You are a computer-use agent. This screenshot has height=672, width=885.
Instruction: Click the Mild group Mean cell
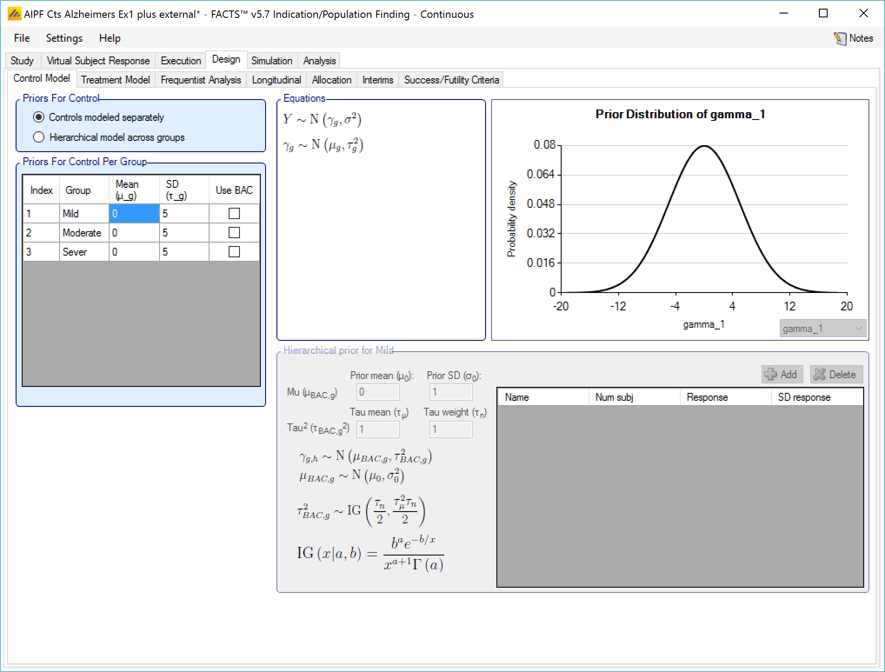click(133, 213)
